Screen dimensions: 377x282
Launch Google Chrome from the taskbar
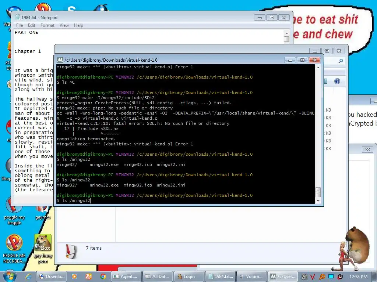[103, 276]
